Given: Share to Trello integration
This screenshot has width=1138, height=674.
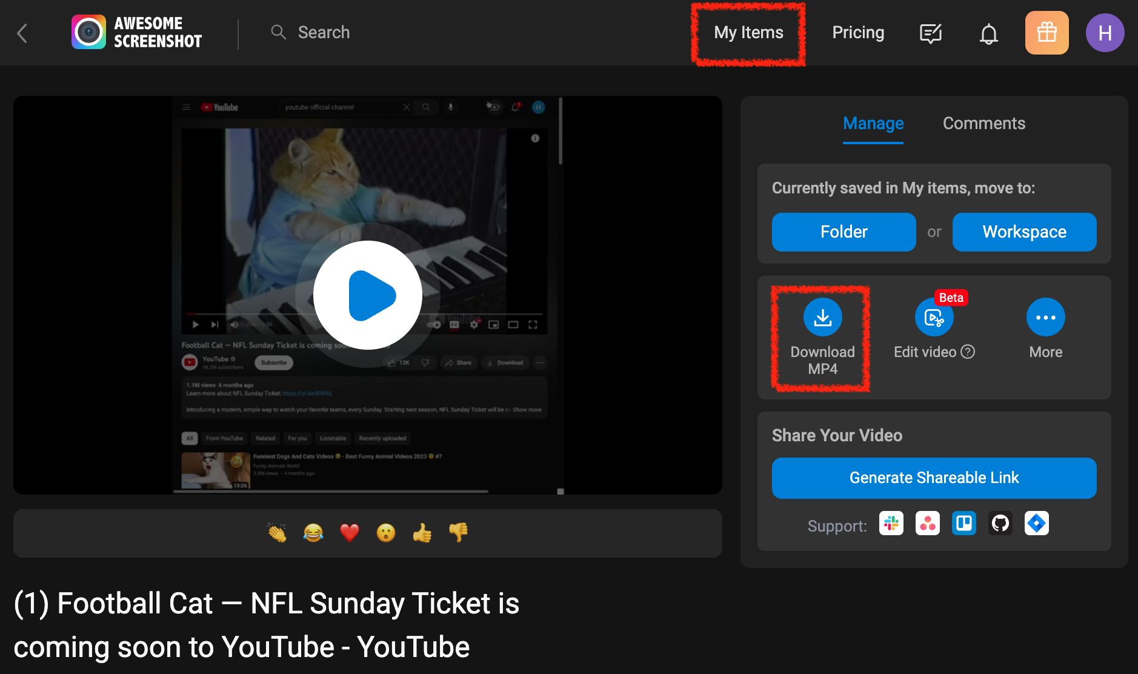Looking at the screenshot, I should pyautogui.click(x=963, y=523).
